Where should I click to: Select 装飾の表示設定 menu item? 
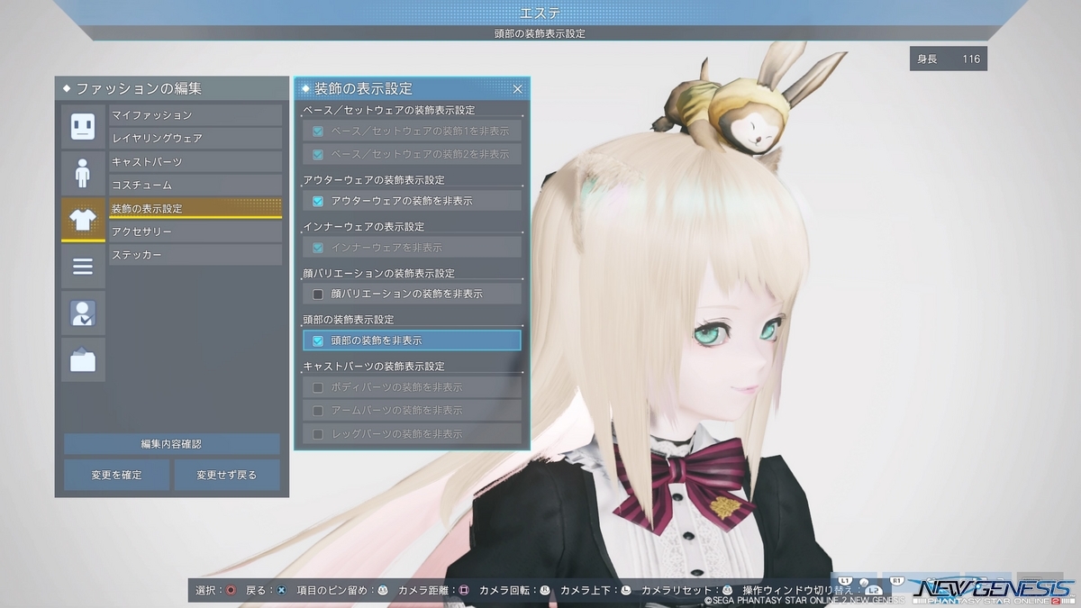click(195, 208)
